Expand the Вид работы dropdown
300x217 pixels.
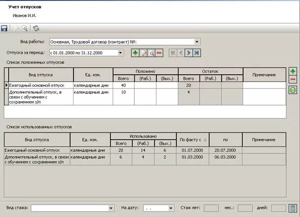[197, 42]
